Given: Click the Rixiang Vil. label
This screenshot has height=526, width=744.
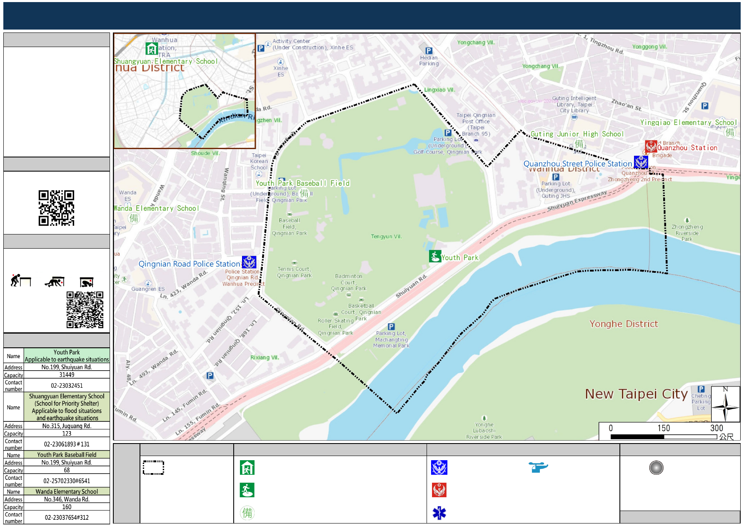Looking at the screenshot, I should [265, 358].
